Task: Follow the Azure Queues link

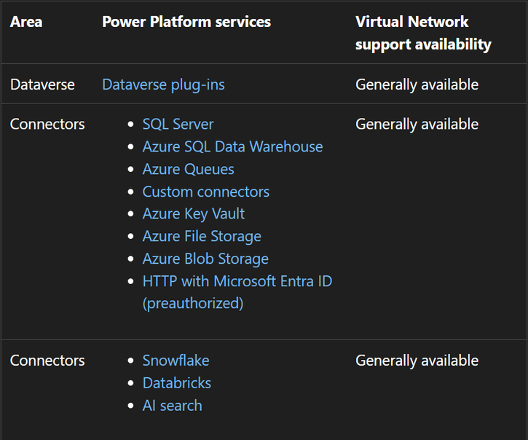Action: tap(188, 169)
